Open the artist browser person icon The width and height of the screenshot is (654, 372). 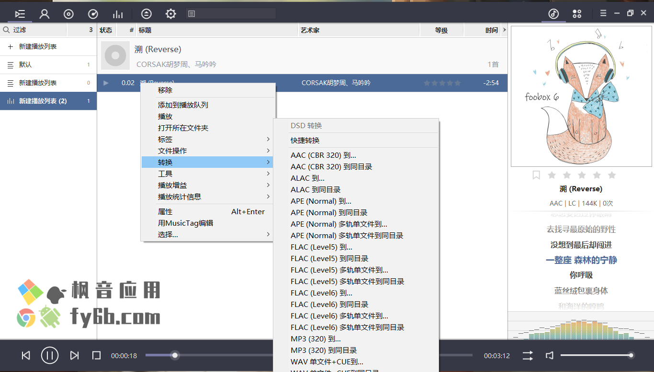45,14
